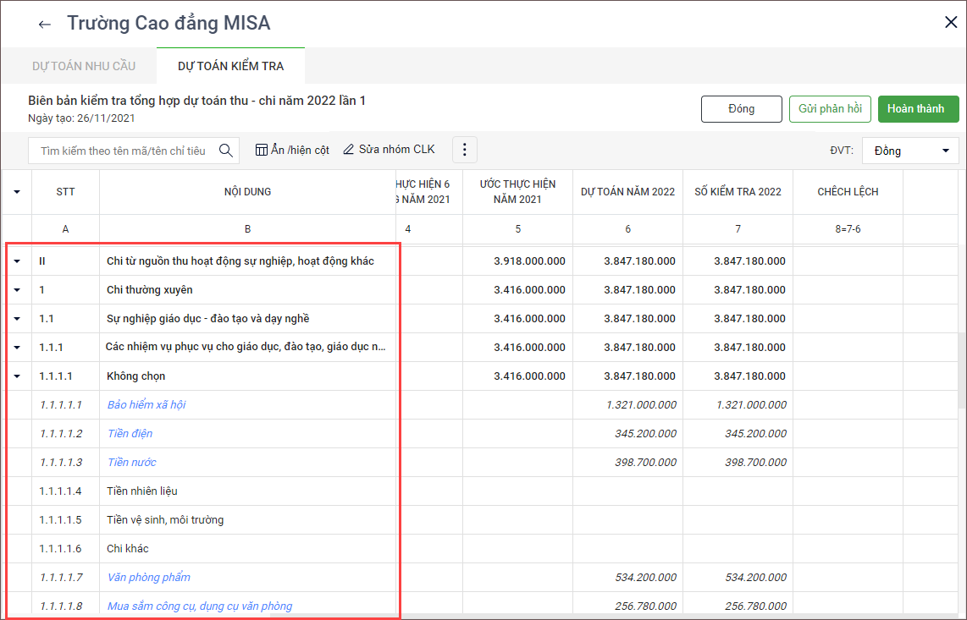Click the Gửi phản hồi button

pos(830,109)
